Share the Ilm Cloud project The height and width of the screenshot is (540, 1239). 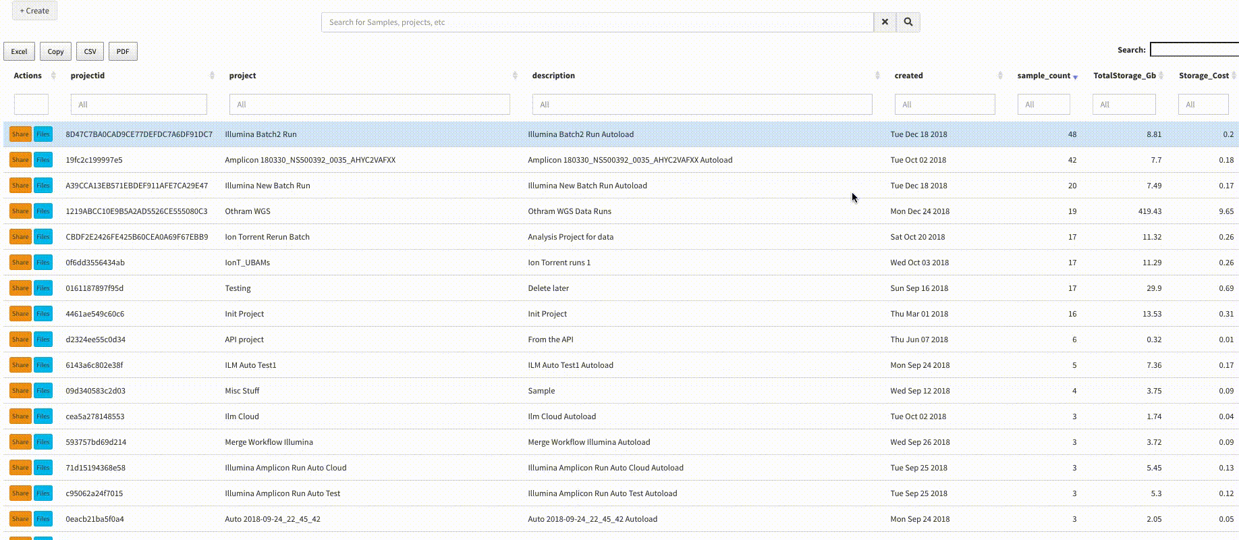coord(20,416)
